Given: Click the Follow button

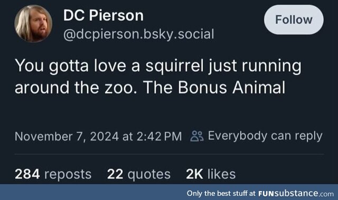Looking at the screenshot, I should coord(294,20).
